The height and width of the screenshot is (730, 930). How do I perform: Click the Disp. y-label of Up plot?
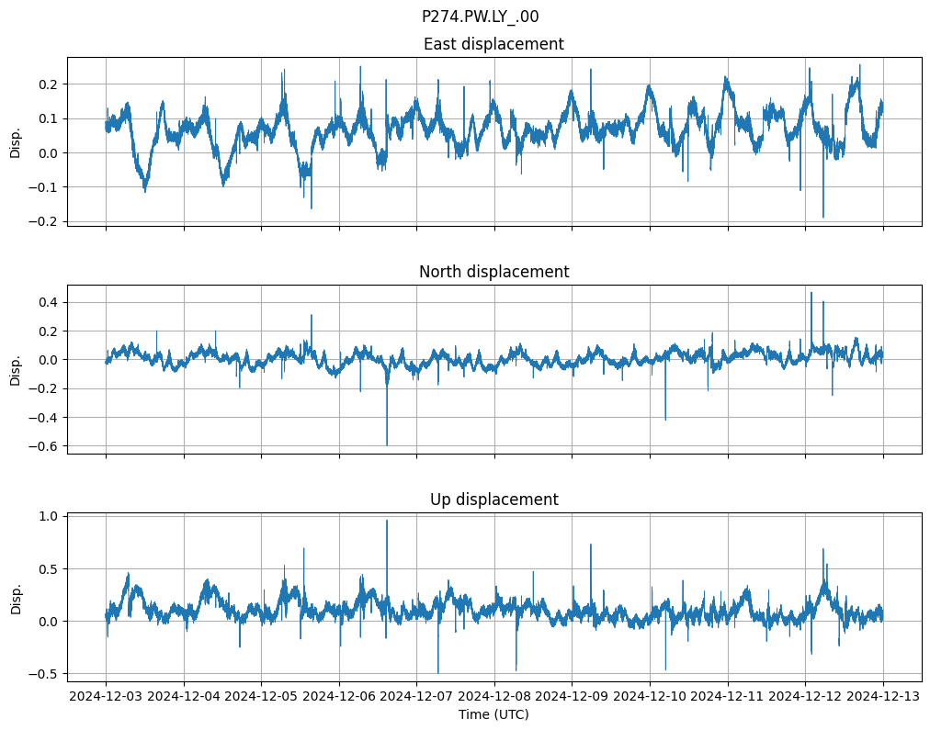[16, 597]
